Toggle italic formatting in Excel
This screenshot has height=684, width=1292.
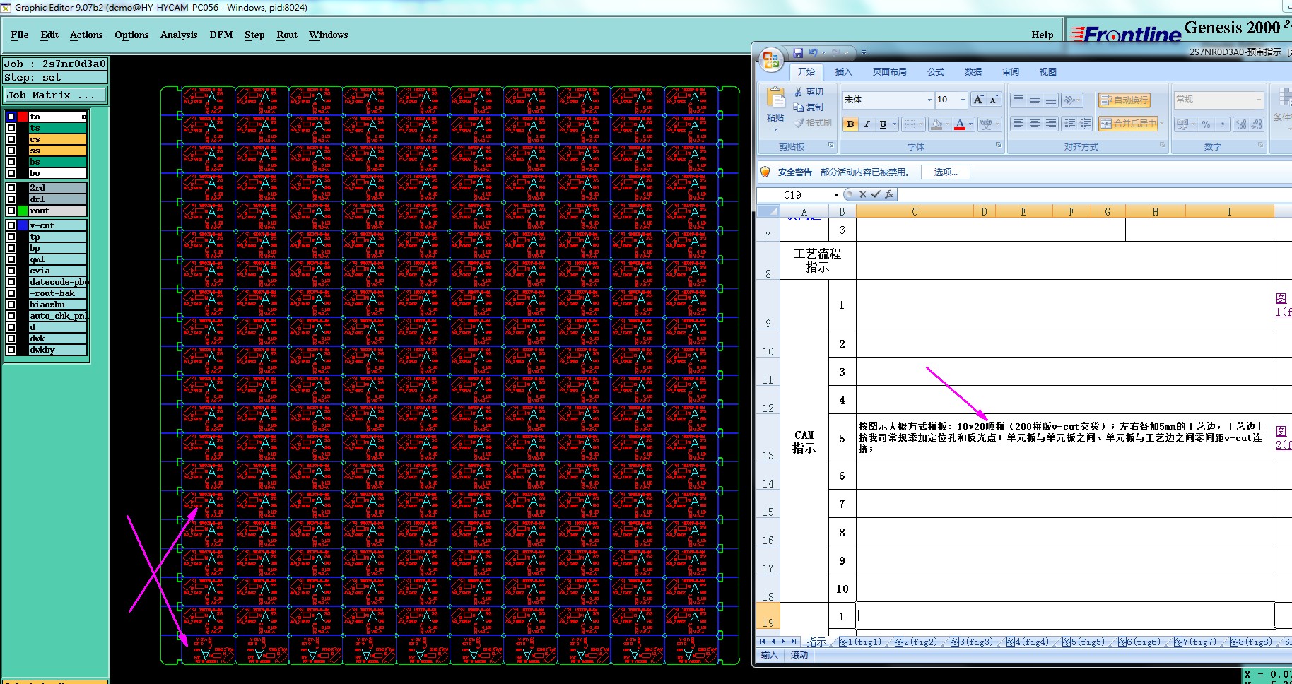[867, 124]
